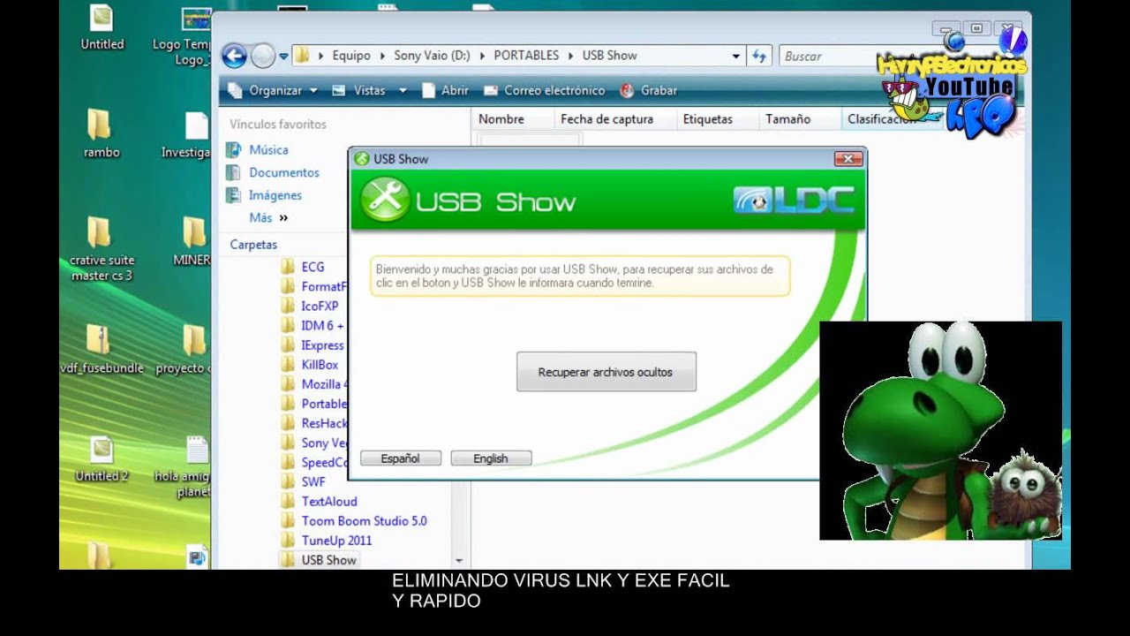Select the crative suite master cs 3 folder
The width and height of the screenshot is (1130, 636).
coord(102,249)
